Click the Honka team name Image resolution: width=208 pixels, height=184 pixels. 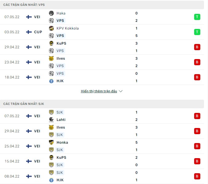click(x=62, y=142)
